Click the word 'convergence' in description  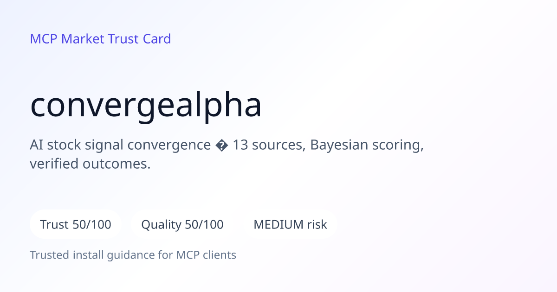pos(169,146)
